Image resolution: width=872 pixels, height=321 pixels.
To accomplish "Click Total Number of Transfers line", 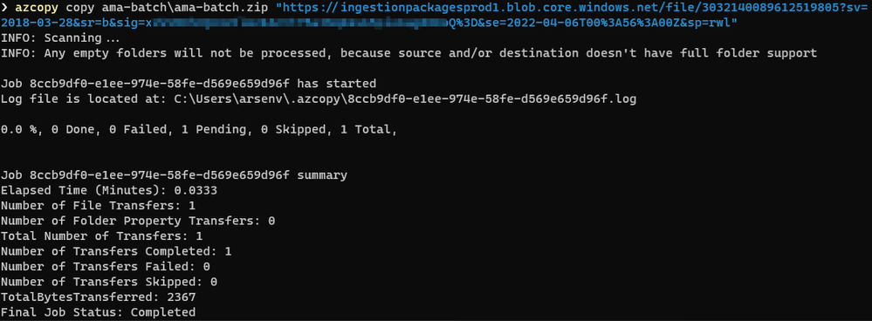I will [102, 236].
